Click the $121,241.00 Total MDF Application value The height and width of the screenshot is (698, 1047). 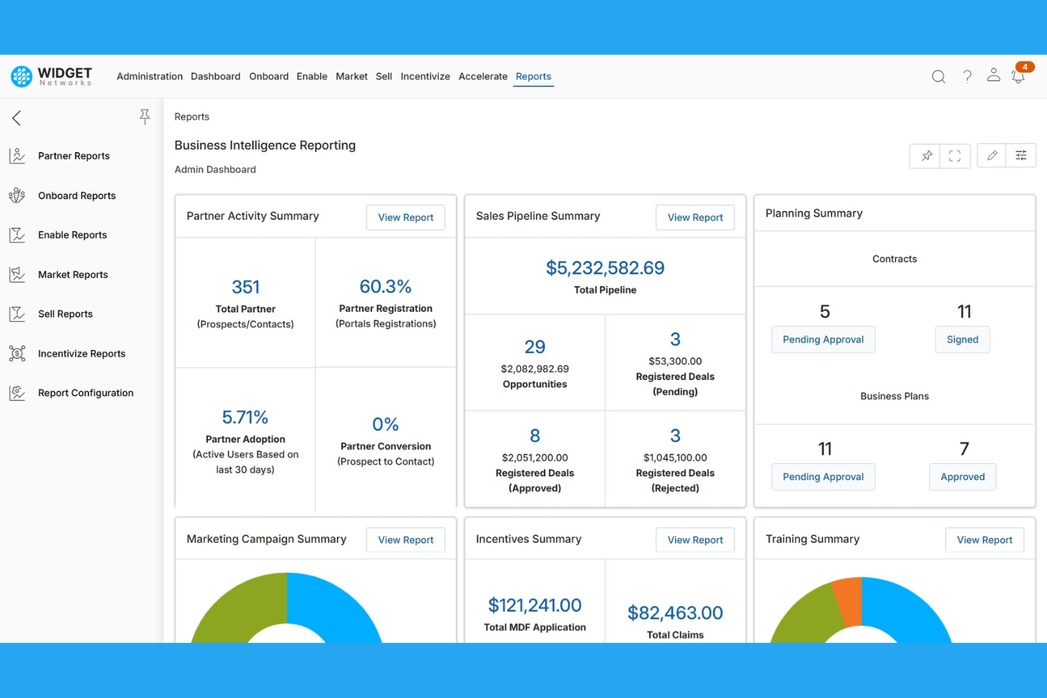point(535,605)
